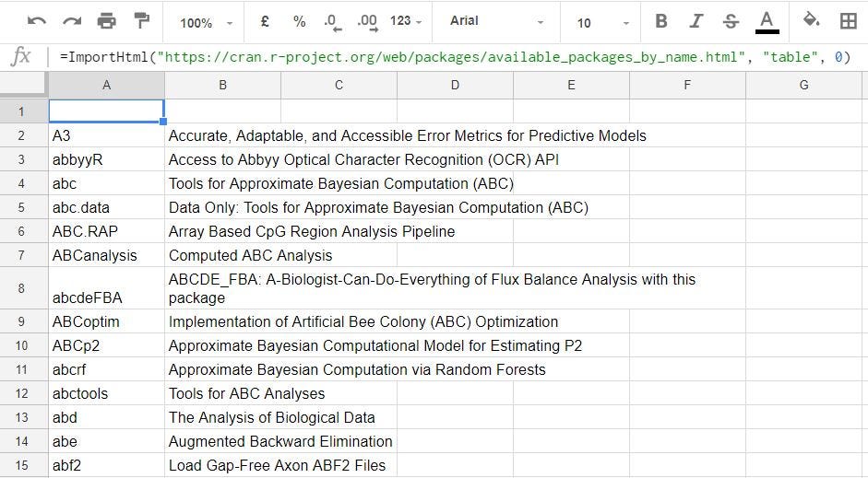Click cell containing abcrf

(x=106, y=369)
